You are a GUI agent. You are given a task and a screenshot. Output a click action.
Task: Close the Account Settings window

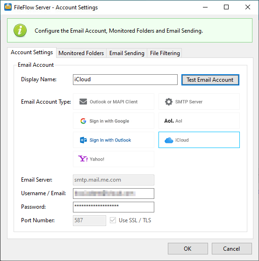pos(247,7)
